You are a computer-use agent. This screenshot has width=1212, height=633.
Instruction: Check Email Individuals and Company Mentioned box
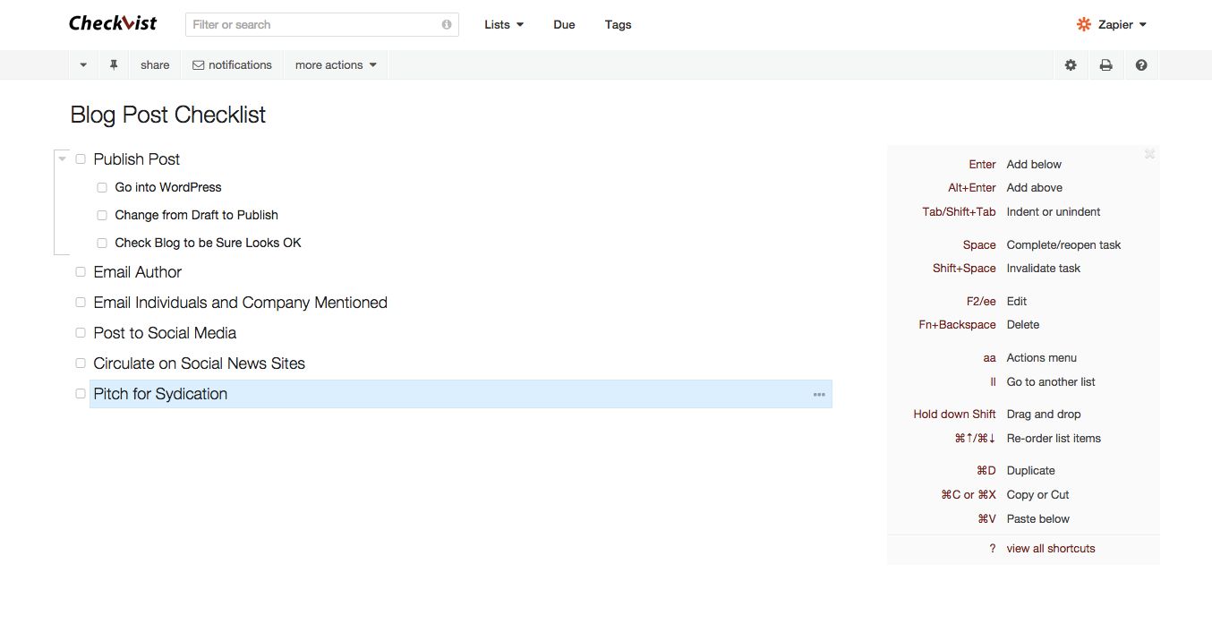point(81,303)
